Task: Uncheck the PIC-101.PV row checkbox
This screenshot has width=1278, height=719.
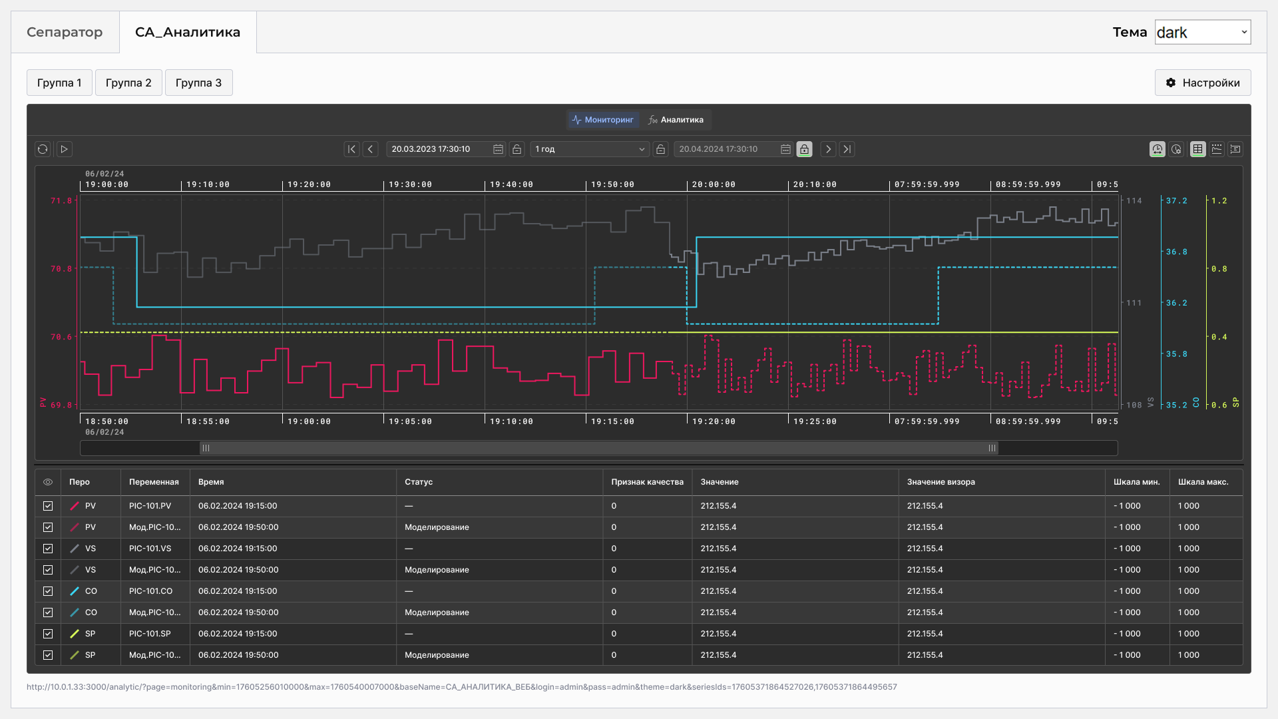Action: tap(48, 506)
